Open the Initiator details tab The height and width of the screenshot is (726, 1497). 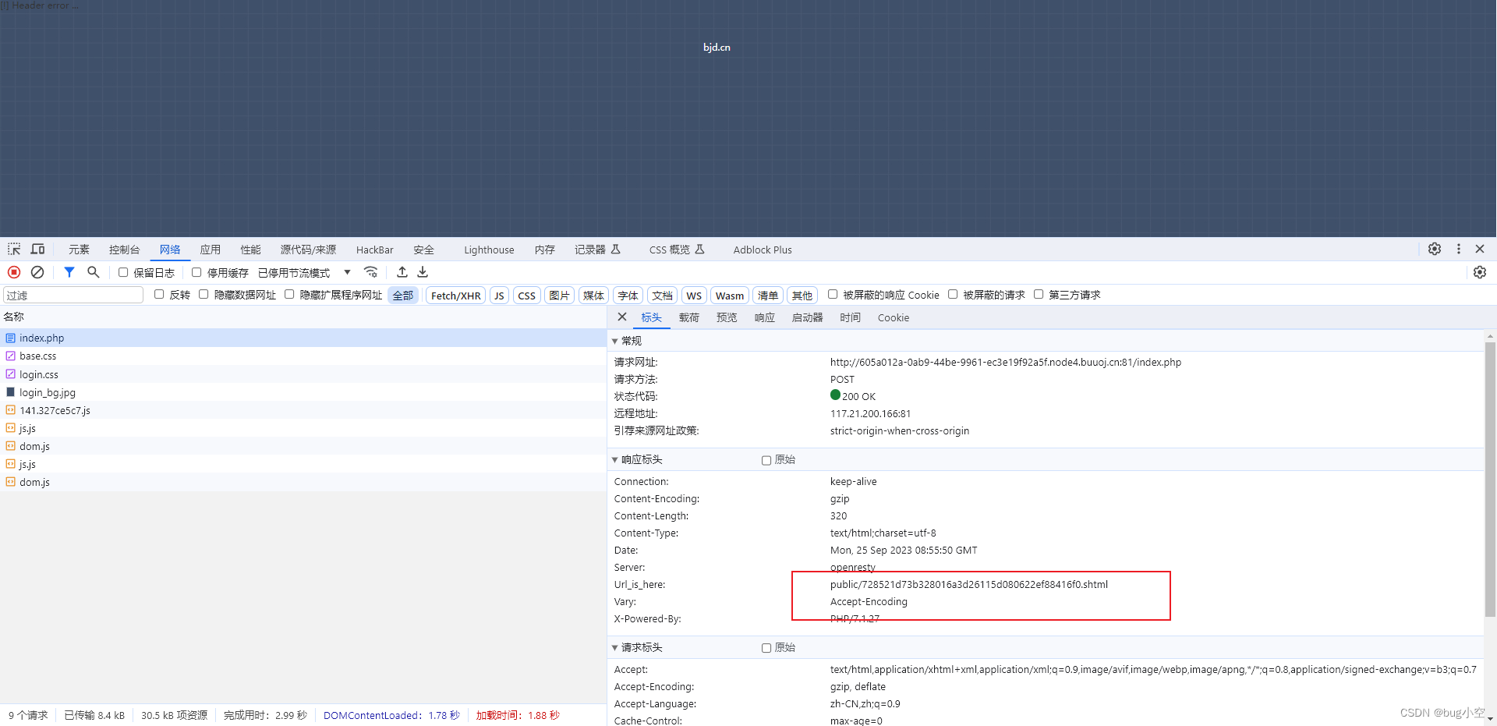pyautogui.click(x=808, y=317)
